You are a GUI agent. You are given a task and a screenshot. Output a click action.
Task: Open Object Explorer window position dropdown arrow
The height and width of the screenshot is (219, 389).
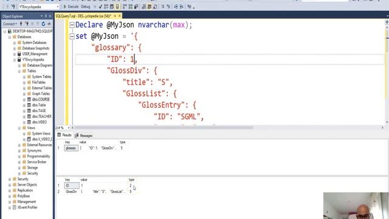[41, 16]
